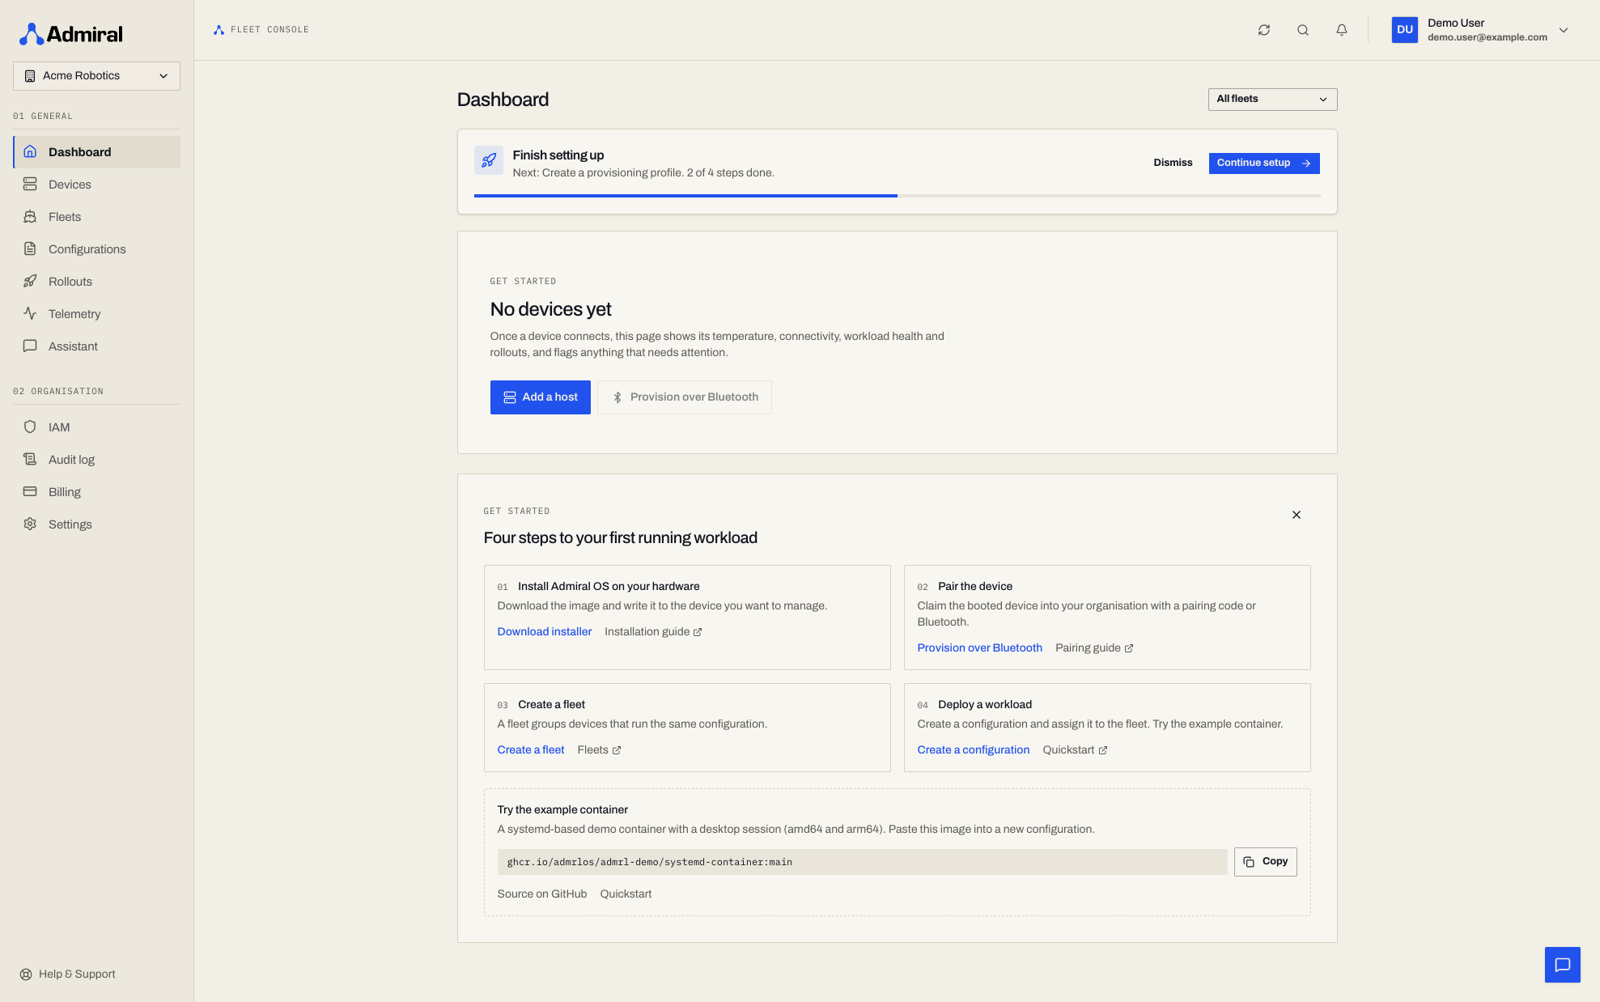The width and height of the screenshot is (1600, 1002).
Task: Click the Quickstart link below the image path
Action: pos(626,894)
